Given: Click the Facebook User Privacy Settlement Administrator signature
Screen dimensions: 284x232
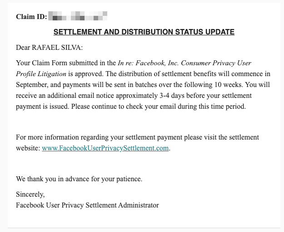Looking at the screenshot, I should [x=87, y=205].
